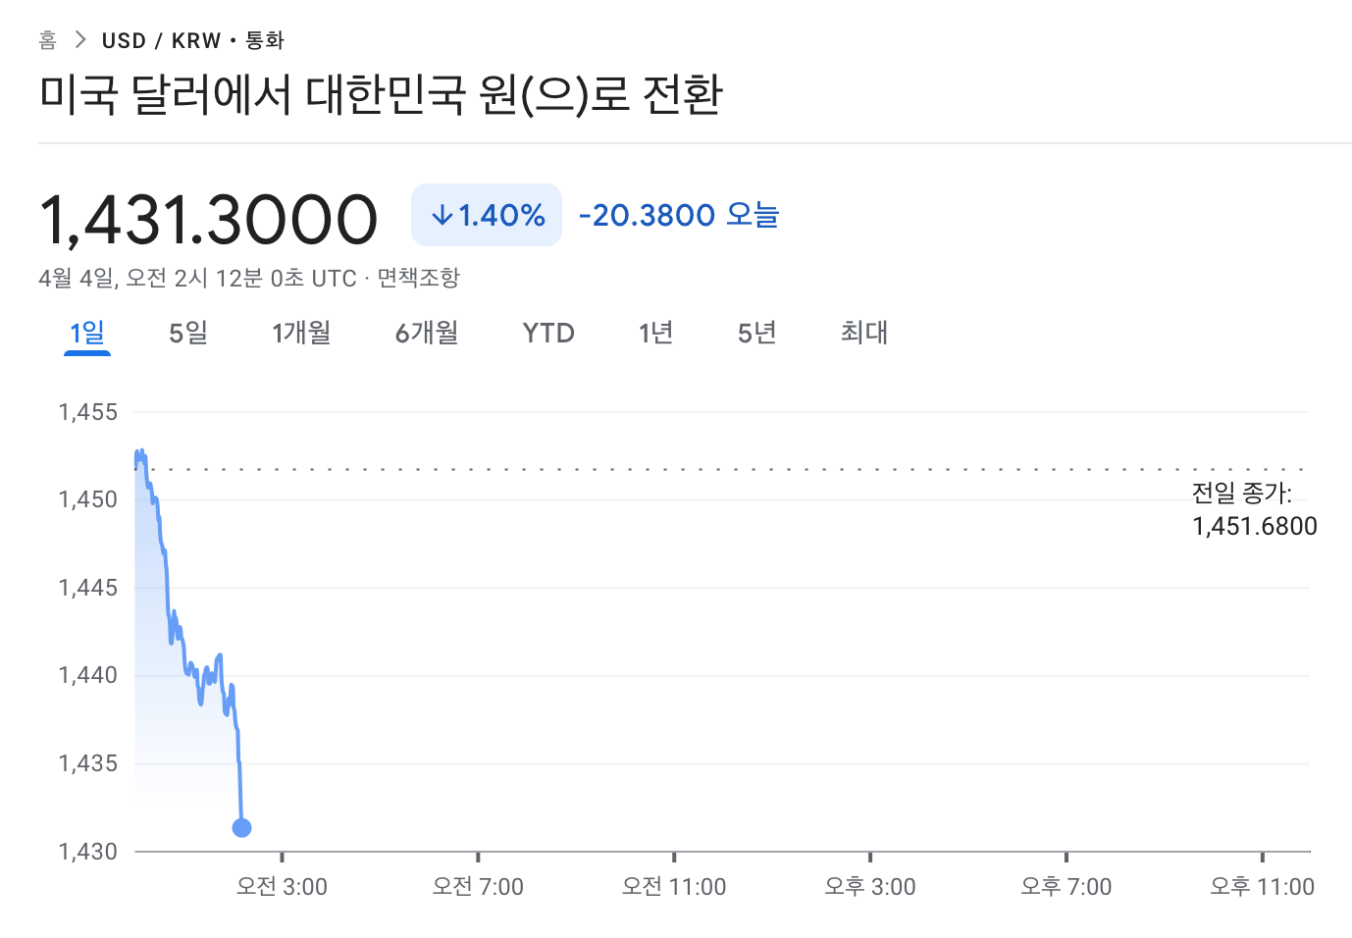Click the breadcrumb chevron arrow after 홈
The height and width of the screenshot is (938, 1352).
[80, 40]
